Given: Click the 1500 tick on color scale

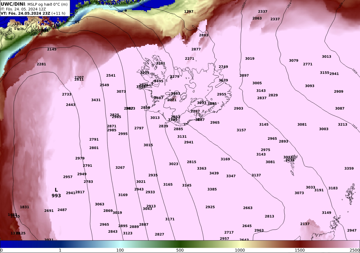Looking at the screenshot, I should tap(300, 250).
